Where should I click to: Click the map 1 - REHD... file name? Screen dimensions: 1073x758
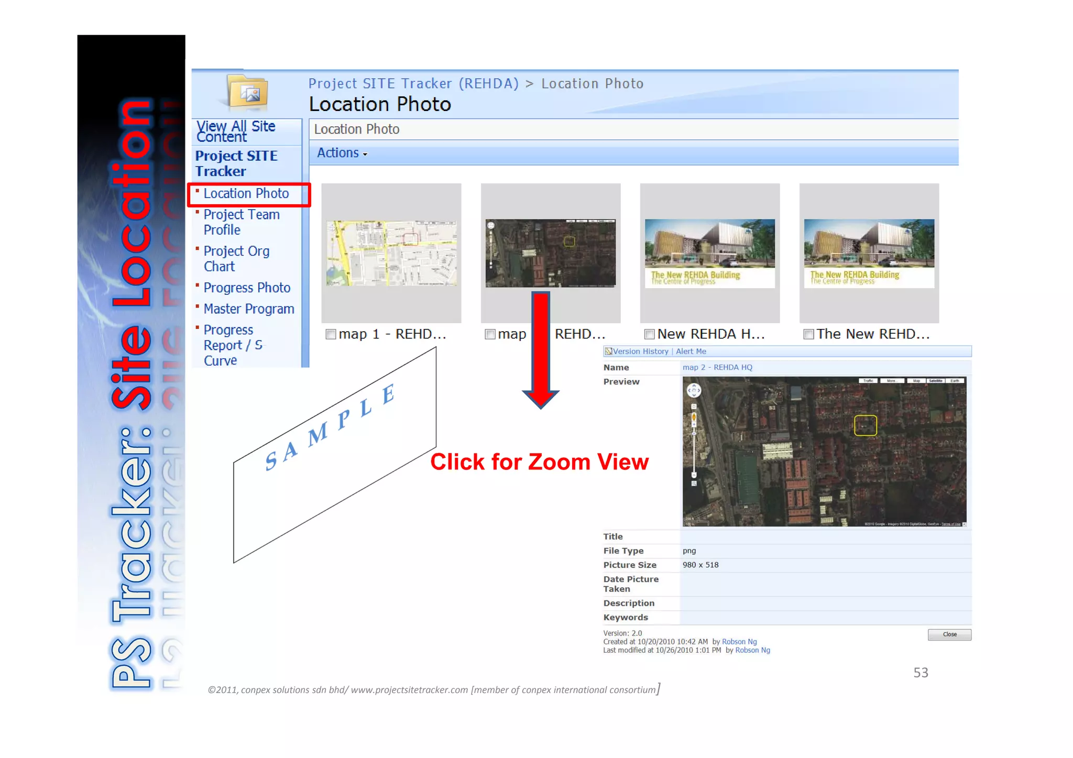[x=392, y=334]
